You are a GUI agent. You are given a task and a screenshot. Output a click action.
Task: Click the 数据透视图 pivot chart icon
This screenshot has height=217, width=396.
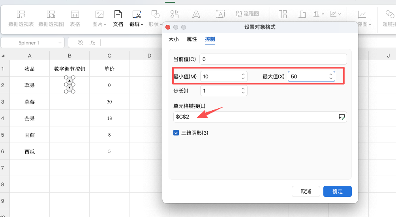[x=51, y=15]
